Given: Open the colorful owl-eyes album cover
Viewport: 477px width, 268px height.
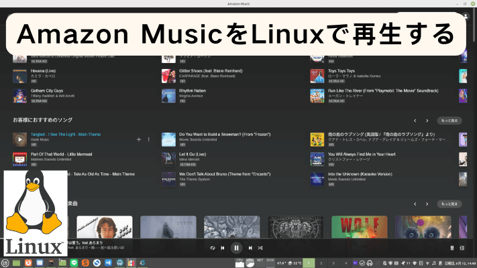Looking at the screenshot, I should click(423, 227).
